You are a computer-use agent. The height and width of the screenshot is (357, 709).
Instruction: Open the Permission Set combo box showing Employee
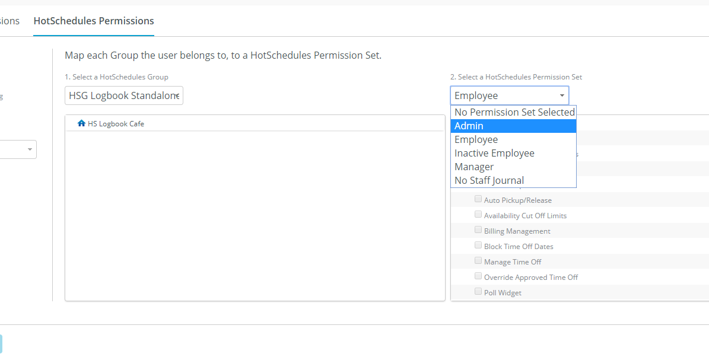(510, 95)
